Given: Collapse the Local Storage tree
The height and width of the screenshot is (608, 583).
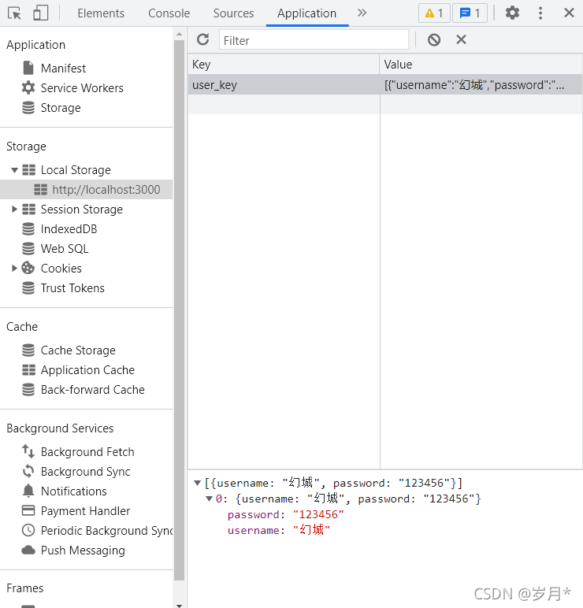Looking at the screenshot, I should pyautogui.click(x=15, y=170).
